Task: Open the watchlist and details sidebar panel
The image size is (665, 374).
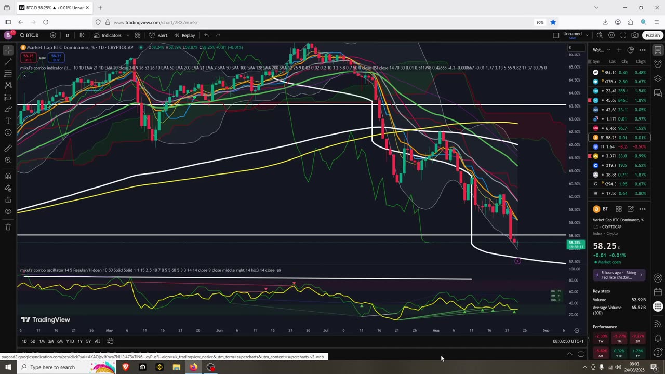Action: [x=658, y=50]
